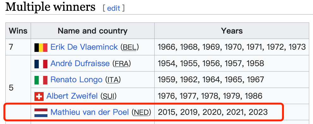Click the Belgium flag icon
Screen dimensions: 313x124
(x=41, y=47)
